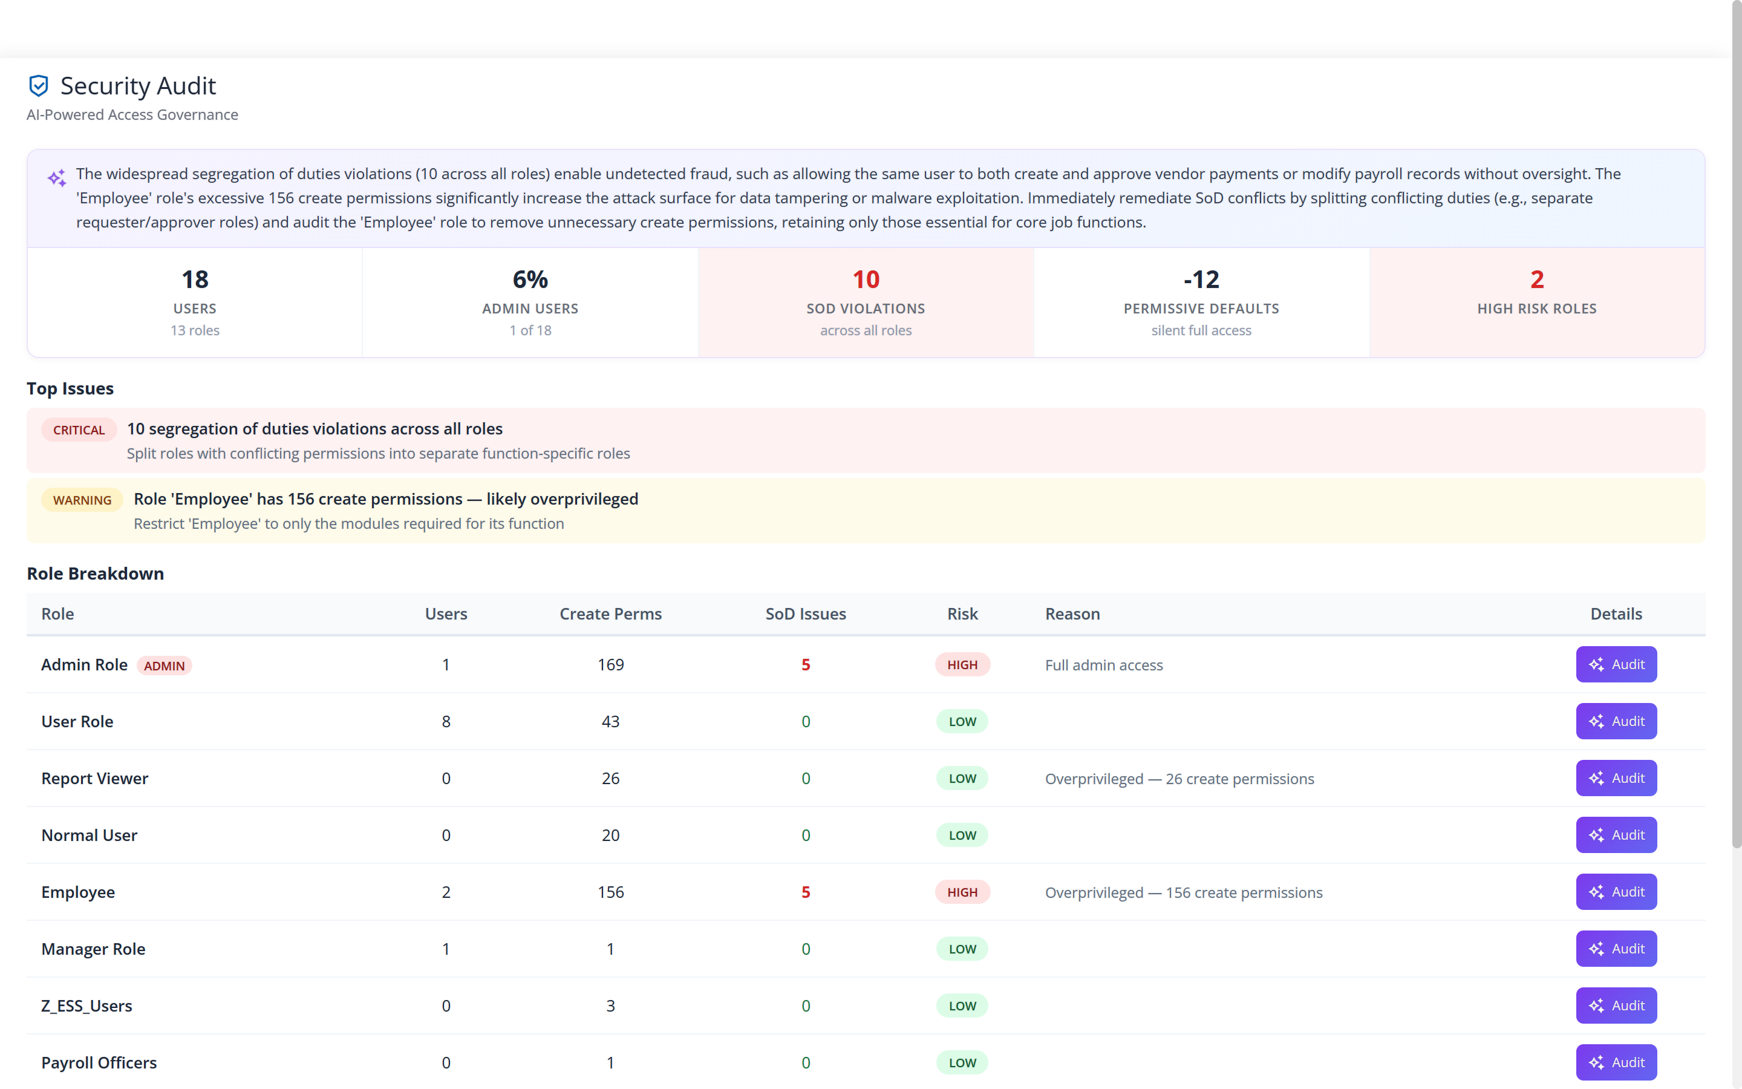
Task: Click the WARNING badge in Top Issues
Action: 82,500
